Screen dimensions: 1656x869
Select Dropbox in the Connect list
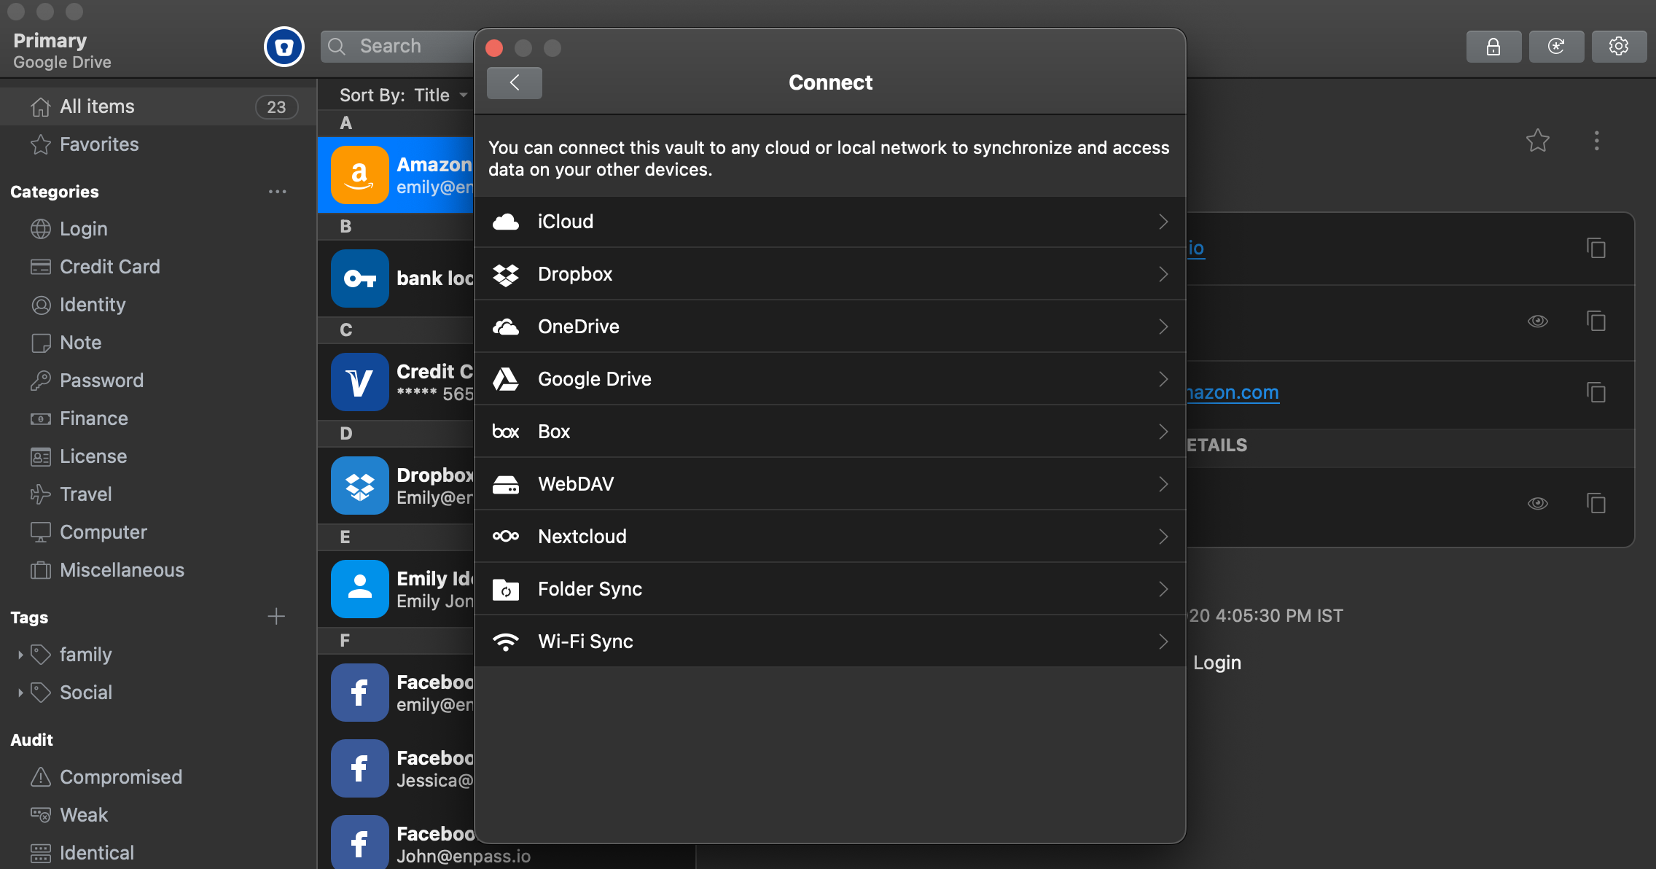pyautogui.click(x=830, y=274)
